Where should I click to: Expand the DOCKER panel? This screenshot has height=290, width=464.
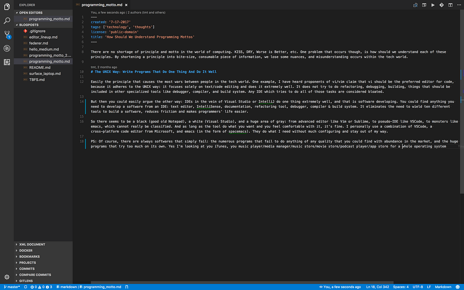(x=43, y=251)
